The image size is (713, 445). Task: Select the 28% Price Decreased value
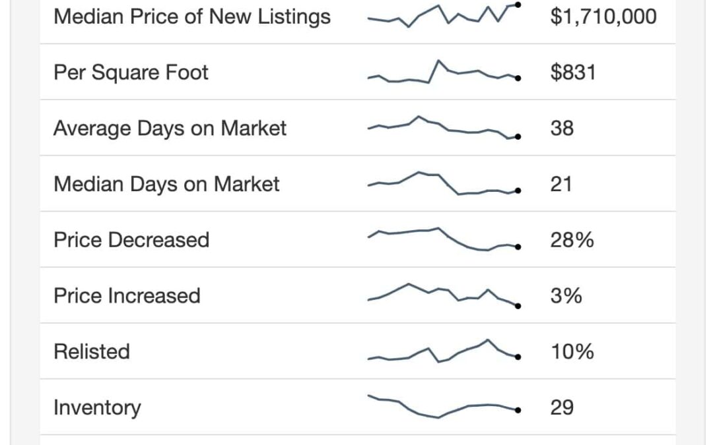[x=572, y=239]
